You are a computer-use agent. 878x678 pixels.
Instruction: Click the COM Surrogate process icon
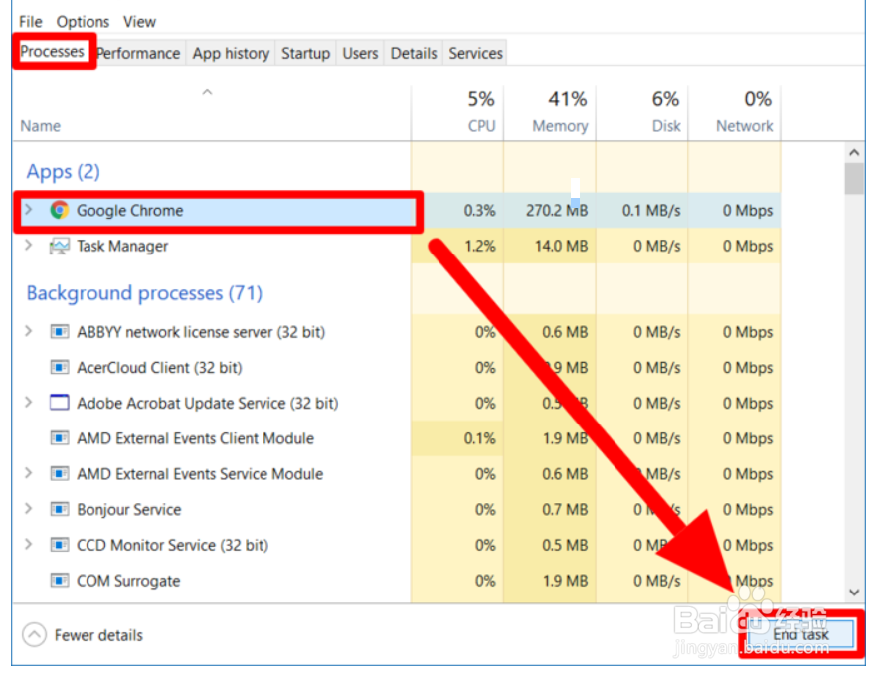coord(60,581)
